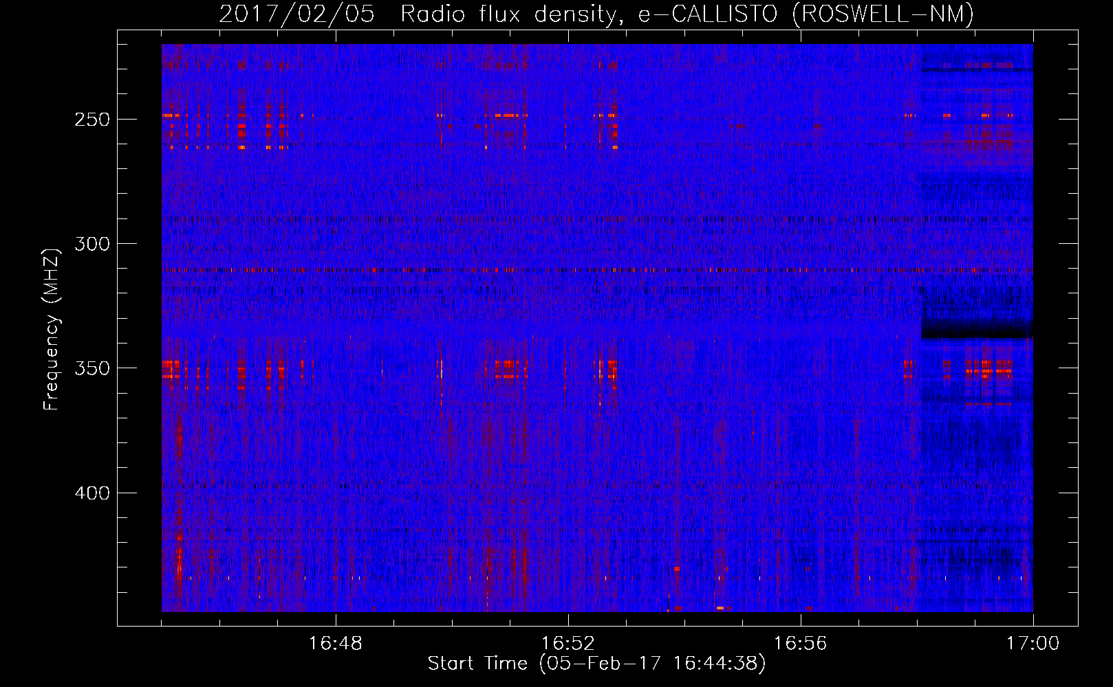Click the 16:48 time tick label
Viewport: 1113px width, 687px height.
point(336,643)
